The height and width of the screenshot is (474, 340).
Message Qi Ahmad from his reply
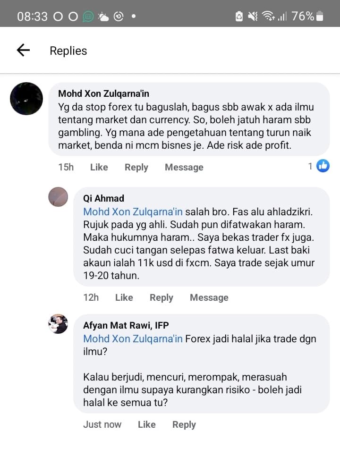pos(209,298)
